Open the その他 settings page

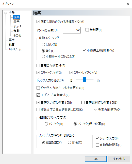point(17,35)
